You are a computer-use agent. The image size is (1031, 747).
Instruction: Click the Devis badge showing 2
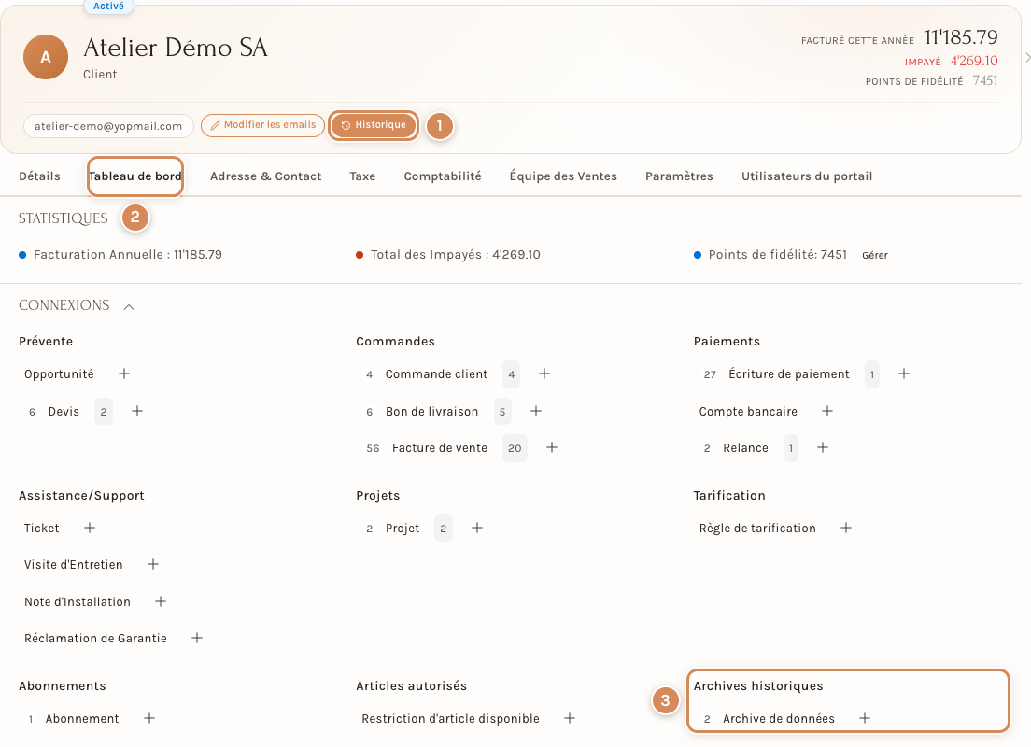[x=104, y=412]
